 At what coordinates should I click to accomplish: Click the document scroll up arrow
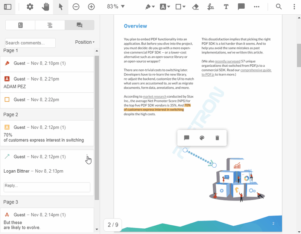[x=299, y=18]
